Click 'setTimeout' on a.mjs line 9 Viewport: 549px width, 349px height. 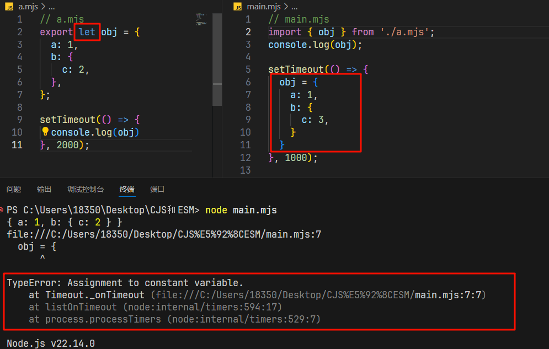pos(67,120)
